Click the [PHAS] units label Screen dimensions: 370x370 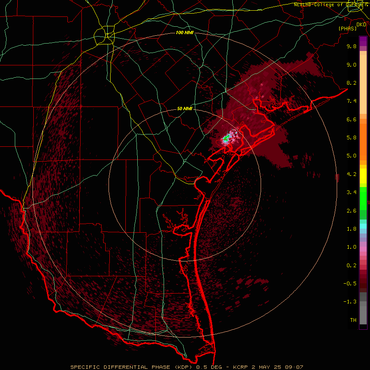[x=347, y=29]
